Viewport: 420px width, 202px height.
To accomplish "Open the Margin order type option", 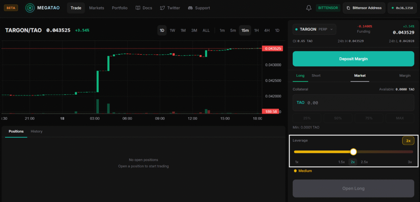I will [405, 75].
